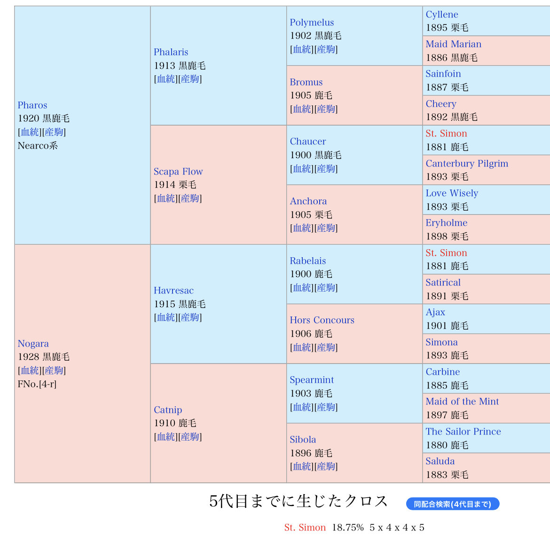This screenshot has height=537, width=550.
Task: Open the 血統 link under Phalaris
Action: tap(166, 79)
